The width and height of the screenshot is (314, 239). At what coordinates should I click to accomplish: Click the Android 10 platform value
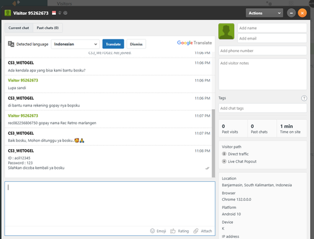click(231, 214)
